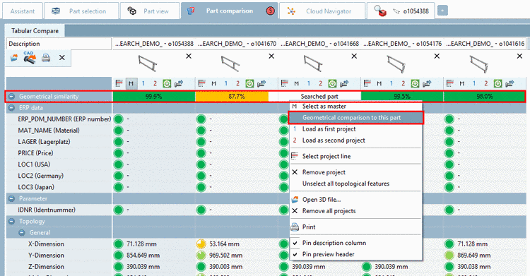Toggle Pin preview header option

pos(356,254)
